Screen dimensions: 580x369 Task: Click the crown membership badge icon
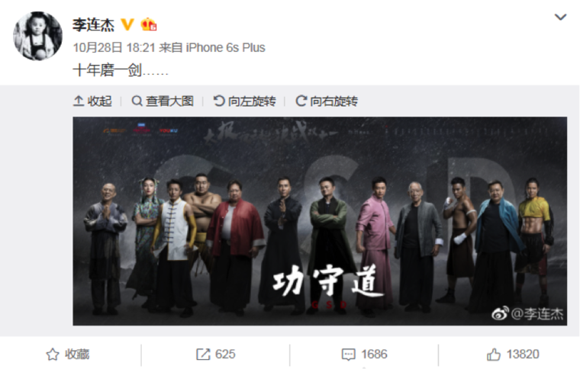[149, 24]
